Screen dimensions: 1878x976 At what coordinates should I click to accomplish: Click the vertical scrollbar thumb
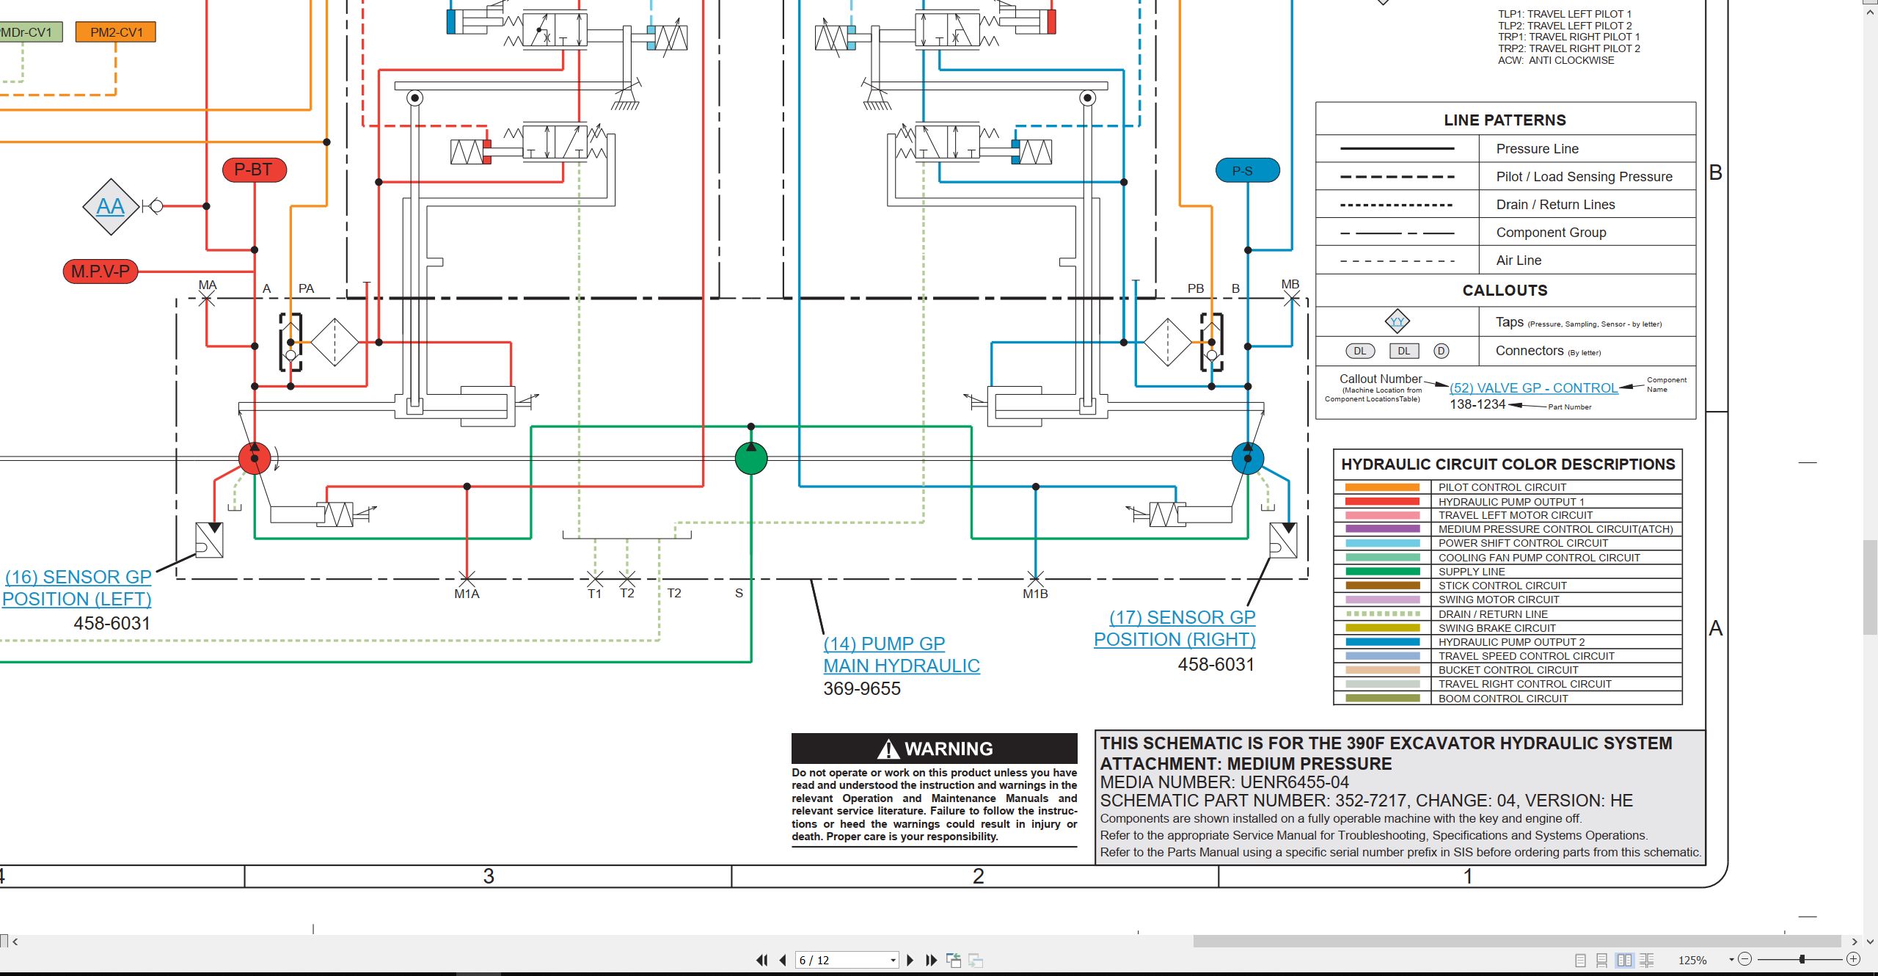click(x=1871, y=587)
